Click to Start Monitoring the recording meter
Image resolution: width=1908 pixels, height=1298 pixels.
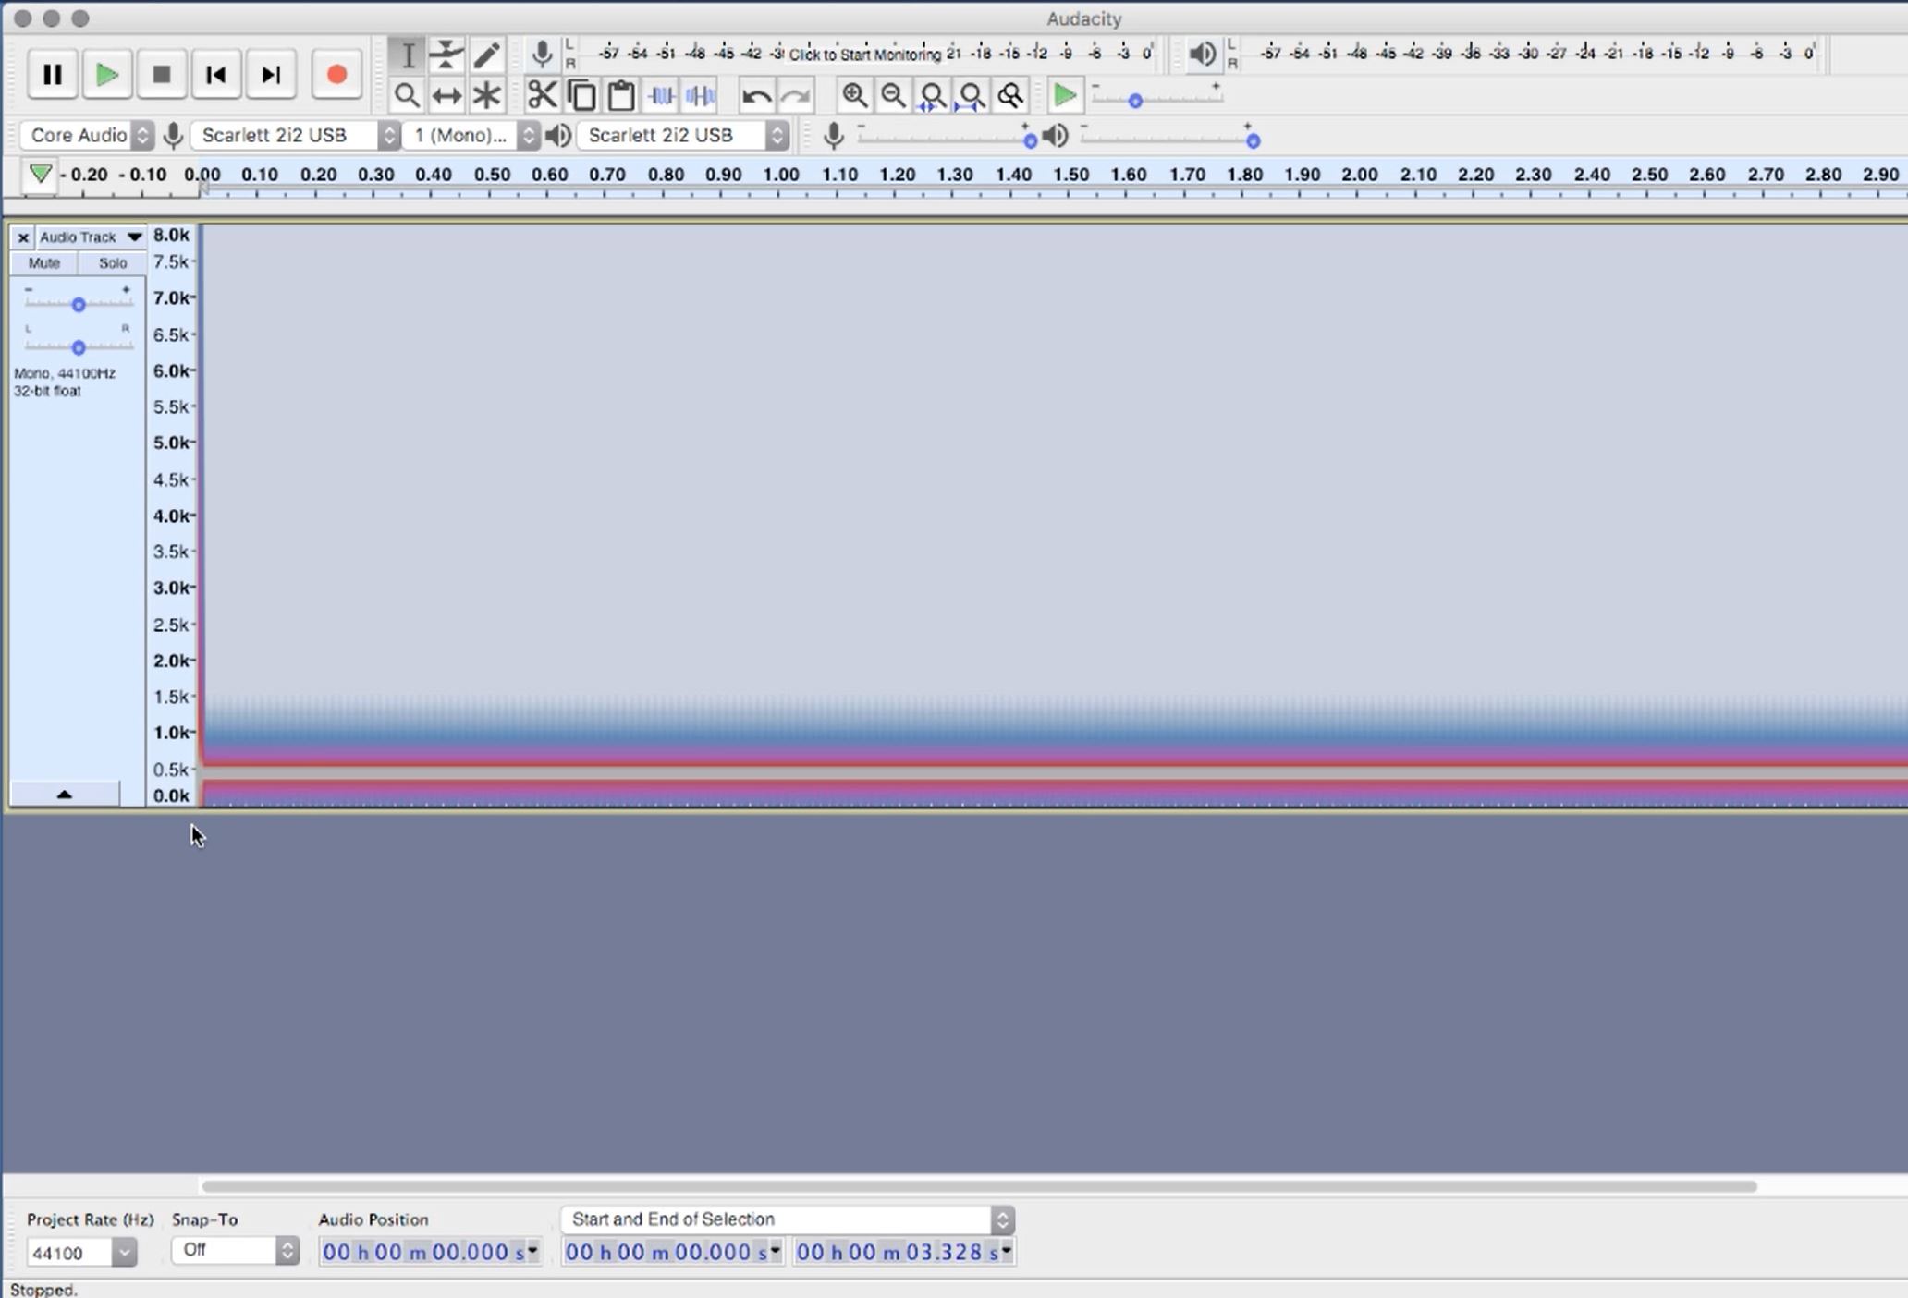pyautogui.click(x=864, y=53)
